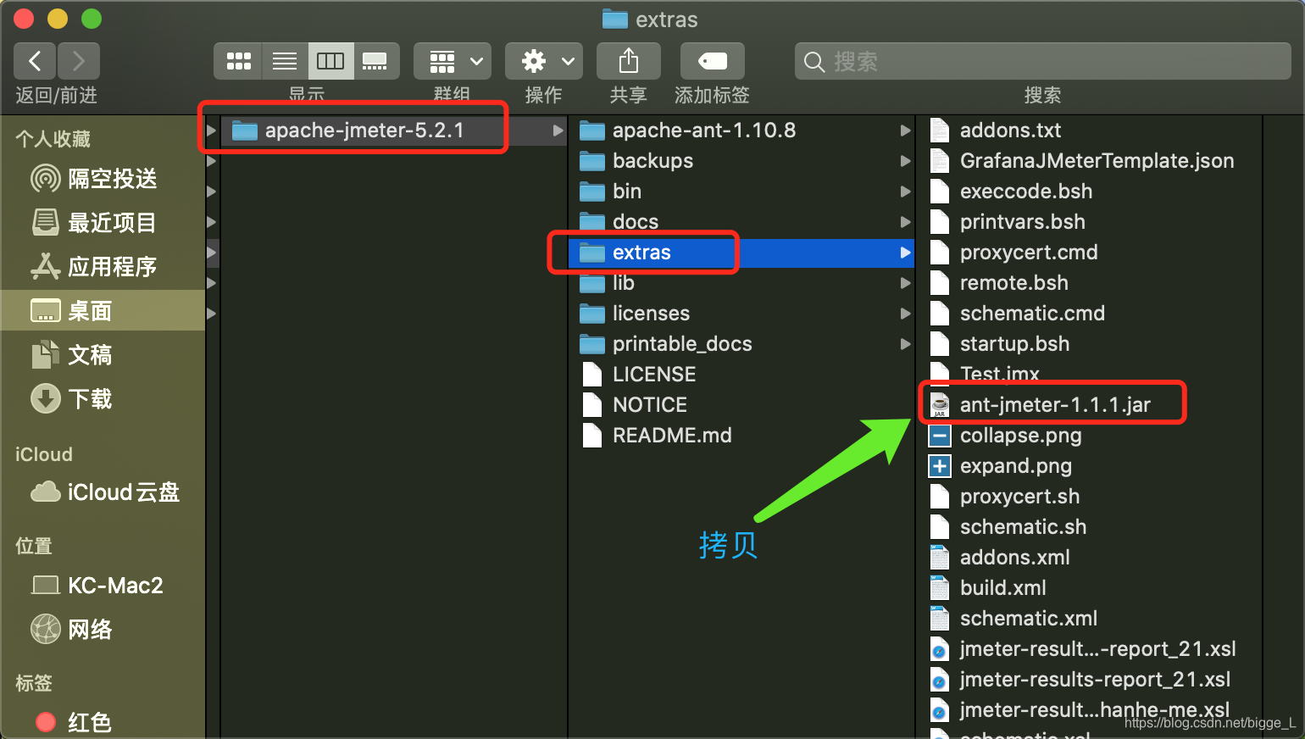Open Documents in the sidebar
This screenshot has height=739, width=1305.
pyautogui.click(x=103, y=355)
